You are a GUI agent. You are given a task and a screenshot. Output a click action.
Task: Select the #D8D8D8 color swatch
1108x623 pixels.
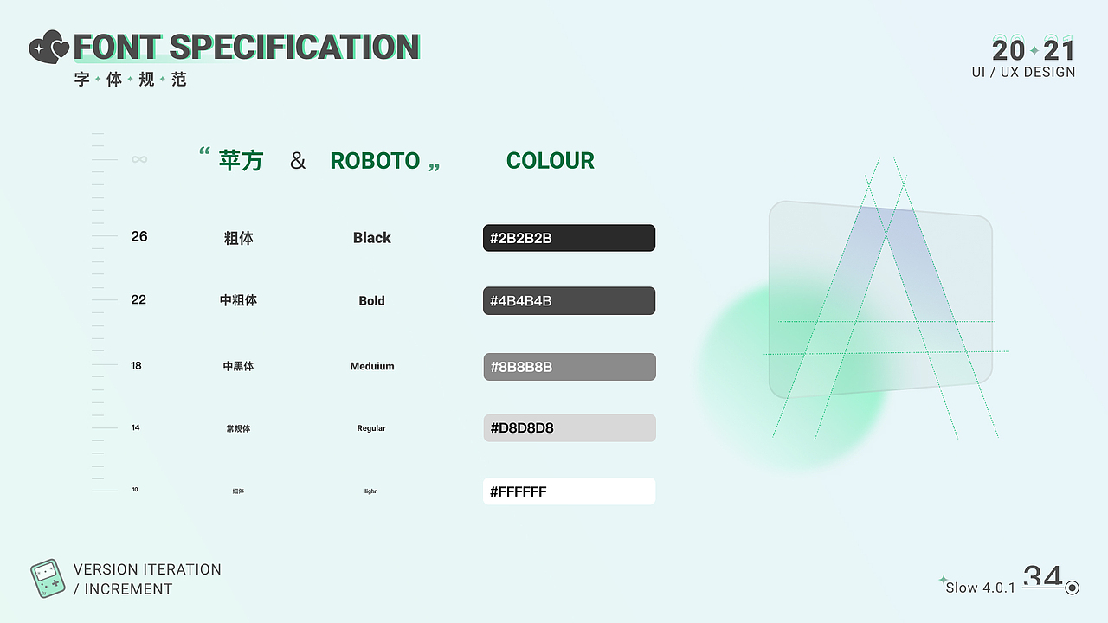569,428
